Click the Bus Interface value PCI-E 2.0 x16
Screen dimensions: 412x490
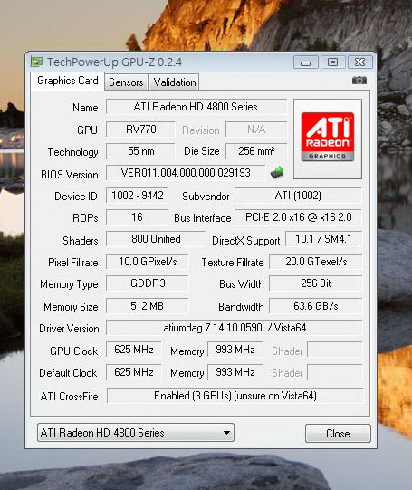tap(298, 217)
